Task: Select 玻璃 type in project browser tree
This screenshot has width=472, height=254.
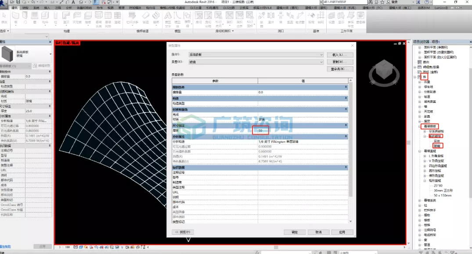Action: [x=437, y=146]
